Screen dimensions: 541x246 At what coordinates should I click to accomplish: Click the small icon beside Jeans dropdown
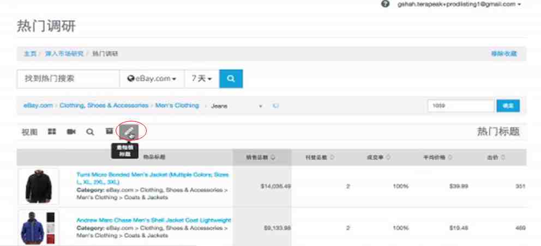[x=275, y=106]
